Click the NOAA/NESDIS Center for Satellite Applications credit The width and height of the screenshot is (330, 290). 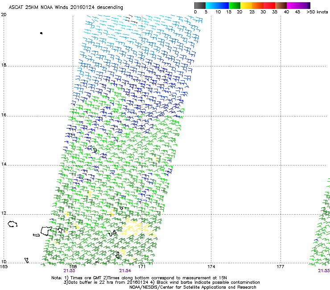point(193,287)
